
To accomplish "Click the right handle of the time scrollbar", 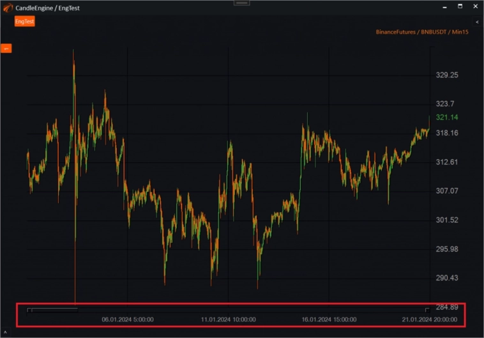I will [427, 311].
